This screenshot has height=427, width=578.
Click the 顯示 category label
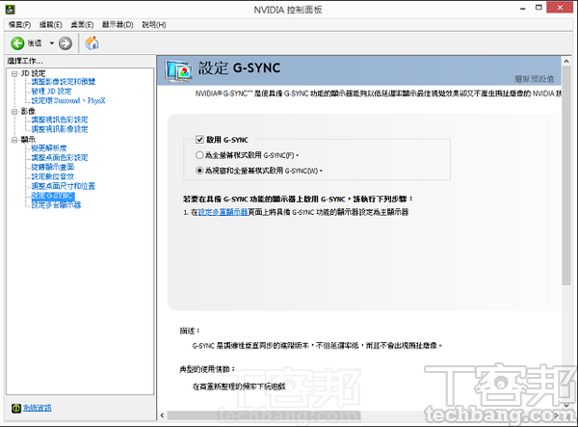(28, 140)
